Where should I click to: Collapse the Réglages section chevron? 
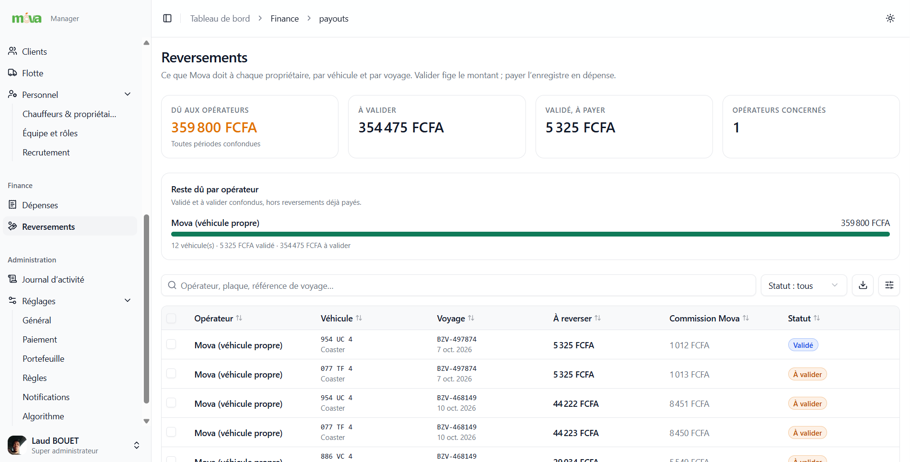[128, 300]
